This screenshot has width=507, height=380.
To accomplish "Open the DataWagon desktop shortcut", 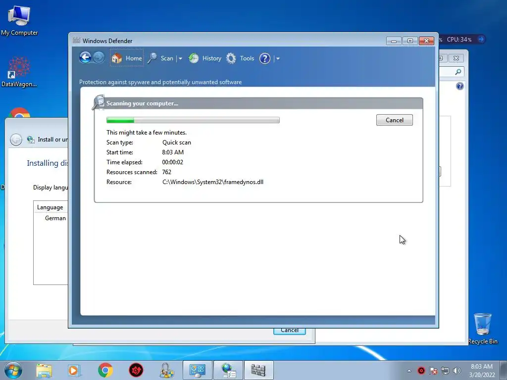I will pos(19,72).
